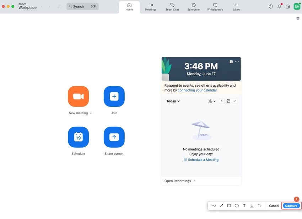This screenshot has height=219, width=302.
Task: Open the Whiteboards section
Action: click(x=215, y=6)
